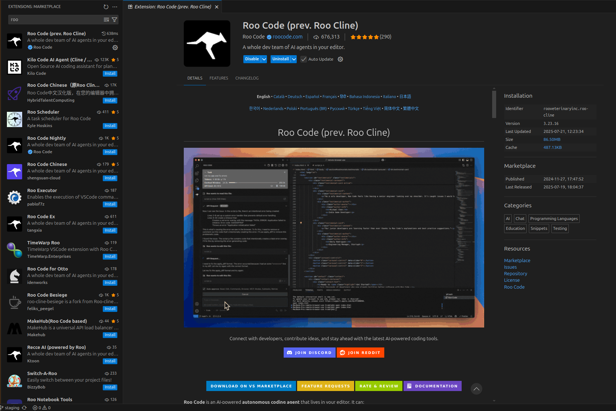The height and width of the screenshot is (411, 616).
Task: Click the filter extensions funnel icon
Action: tap(114, 20)
